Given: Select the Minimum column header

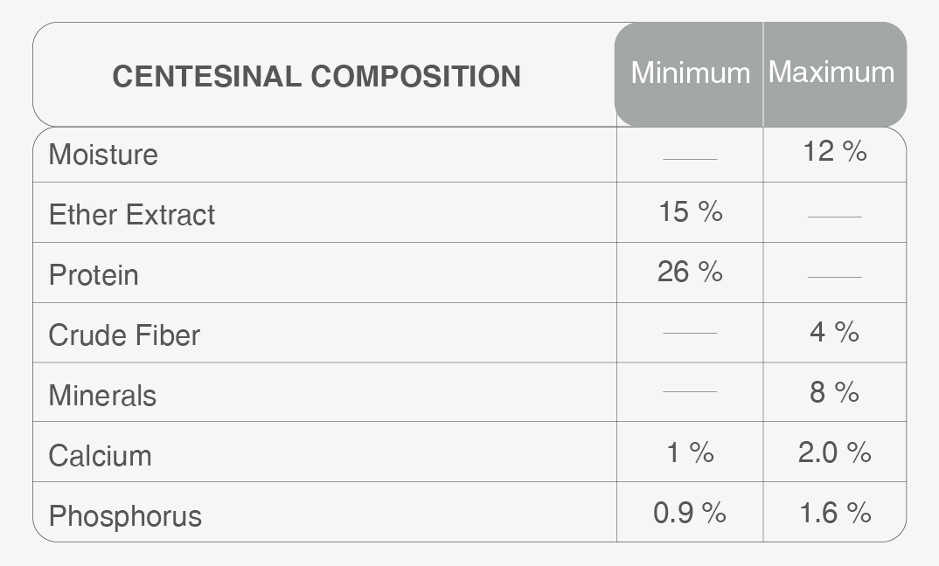Looking at the screenshot, I should (690, 72).
